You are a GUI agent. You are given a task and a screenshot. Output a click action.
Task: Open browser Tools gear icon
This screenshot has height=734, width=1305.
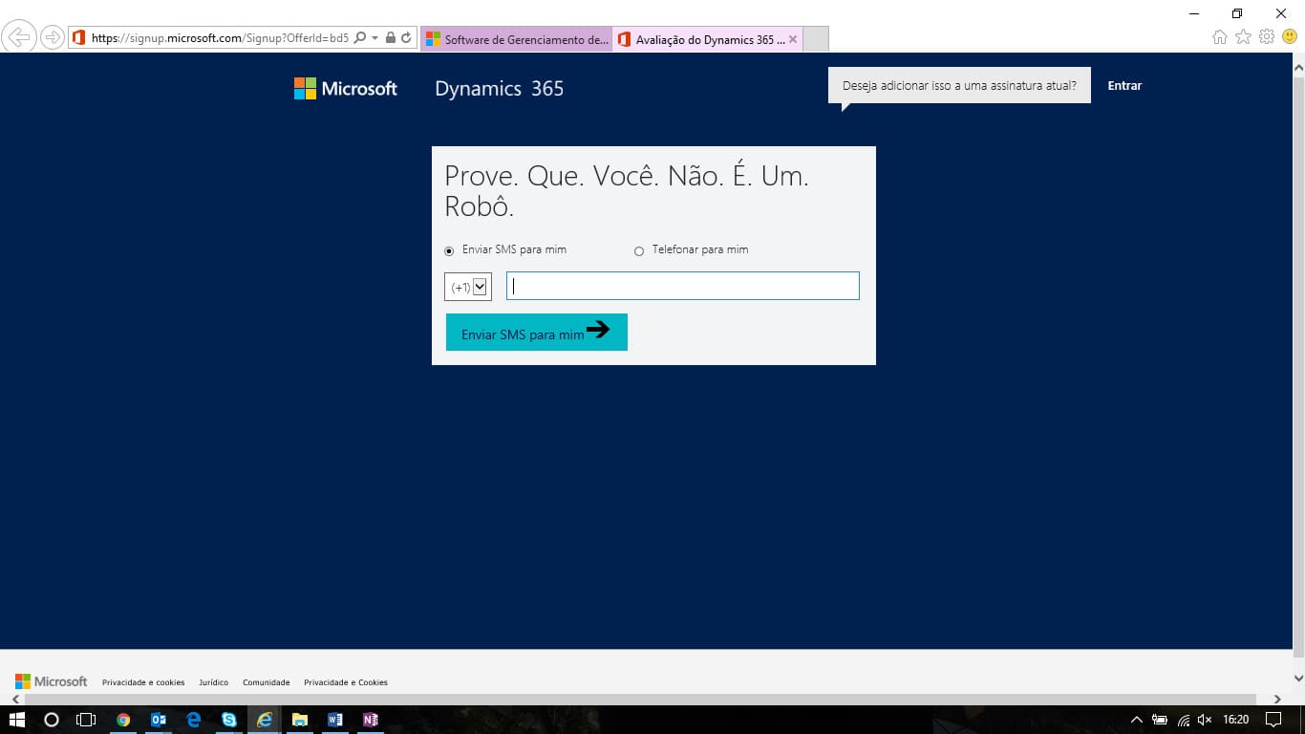[x=1267, y=37]
